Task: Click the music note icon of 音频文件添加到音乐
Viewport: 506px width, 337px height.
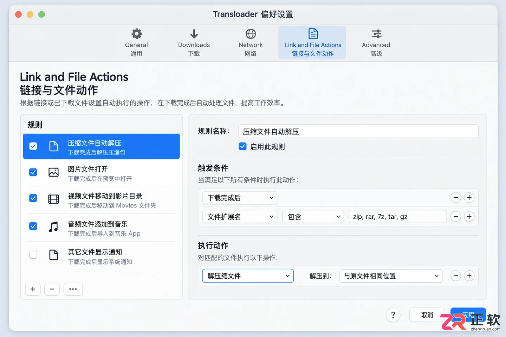Action: click(x=53, y=227)
